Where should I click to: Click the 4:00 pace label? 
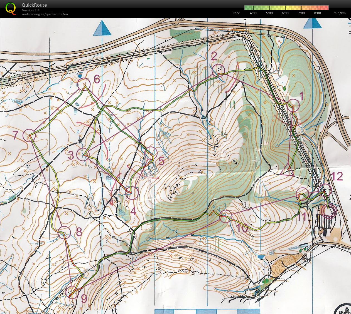[253, 13]
